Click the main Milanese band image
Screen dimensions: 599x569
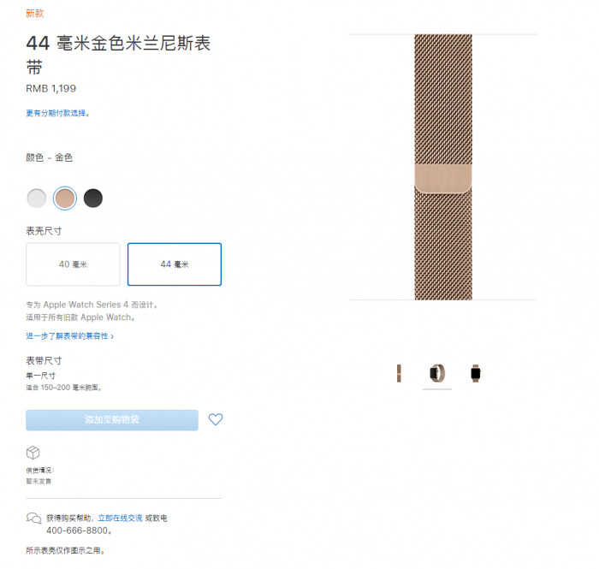point(443,167)
